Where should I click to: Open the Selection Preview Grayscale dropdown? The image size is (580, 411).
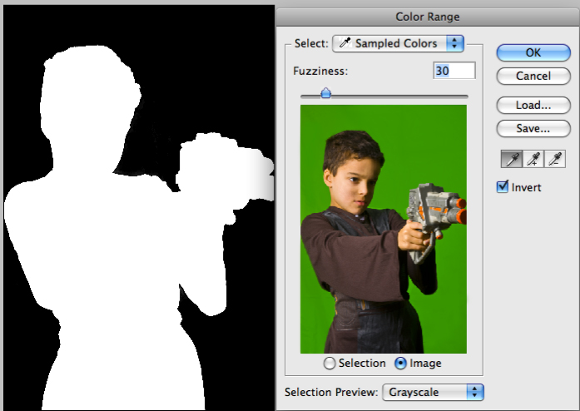434,392
